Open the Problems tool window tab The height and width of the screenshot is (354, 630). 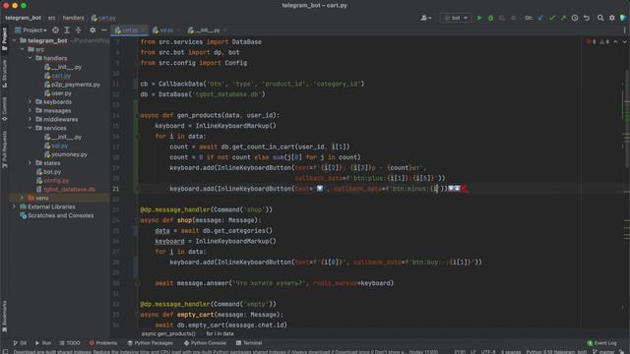(x=103, y=343)
